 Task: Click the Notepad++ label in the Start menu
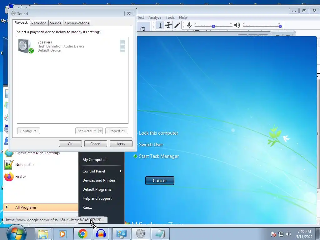[25, 165]
